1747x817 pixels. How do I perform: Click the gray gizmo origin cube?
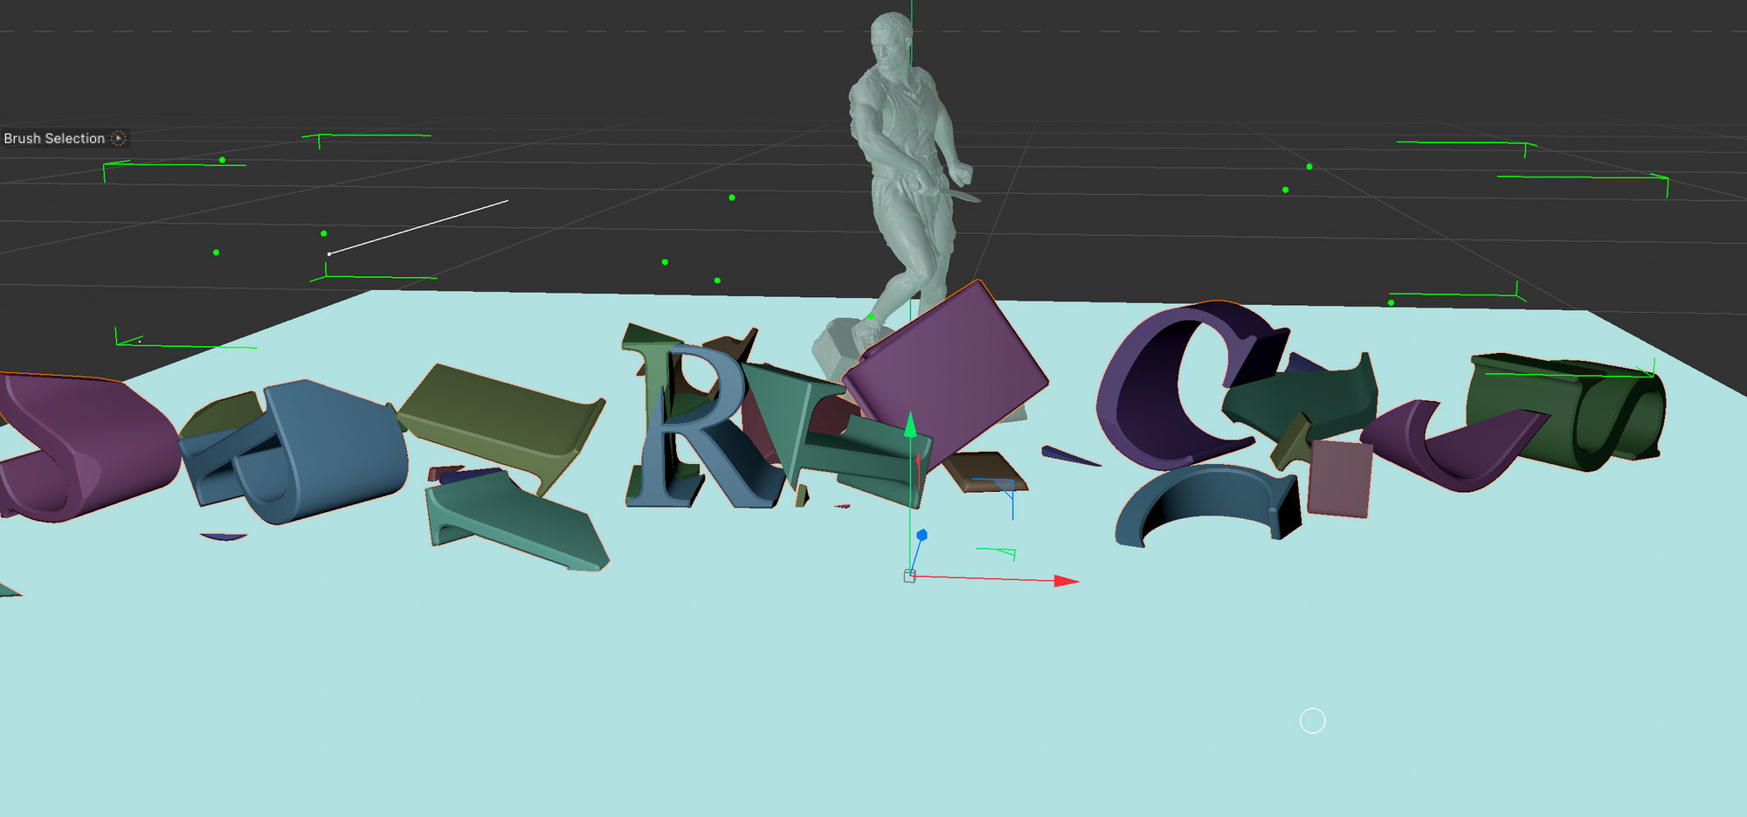pos(909,576)
